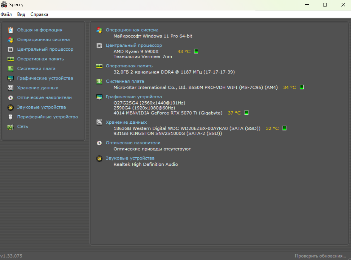The width and height of the screenshot is (351, 260).
Task: Open the Вид menu
Action: tap(21, 14)
